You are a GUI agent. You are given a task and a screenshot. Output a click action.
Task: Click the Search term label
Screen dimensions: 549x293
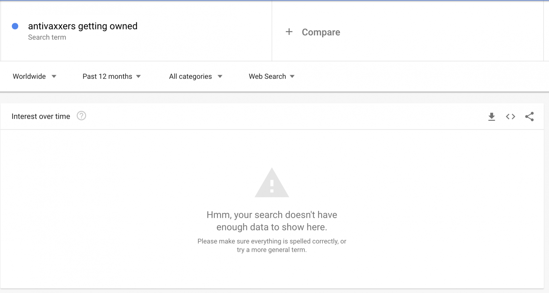[47, 37]
